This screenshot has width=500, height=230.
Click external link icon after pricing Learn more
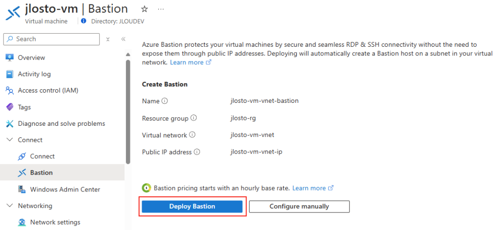331,188
